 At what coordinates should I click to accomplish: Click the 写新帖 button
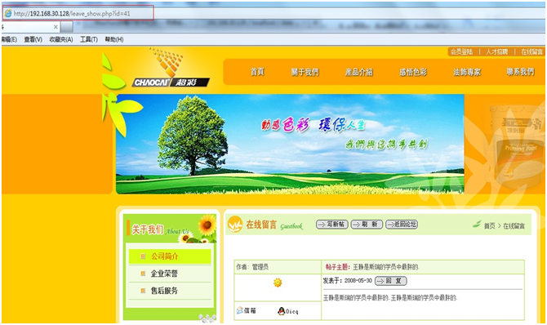(331, 224)
